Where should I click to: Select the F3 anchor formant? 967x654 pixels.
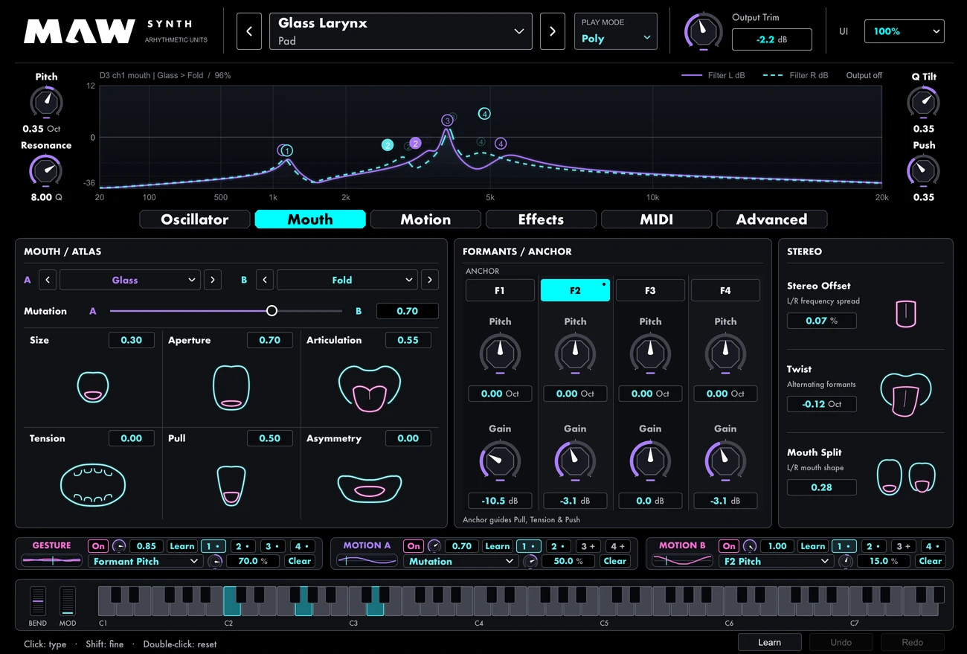click(x=650, y=290)
